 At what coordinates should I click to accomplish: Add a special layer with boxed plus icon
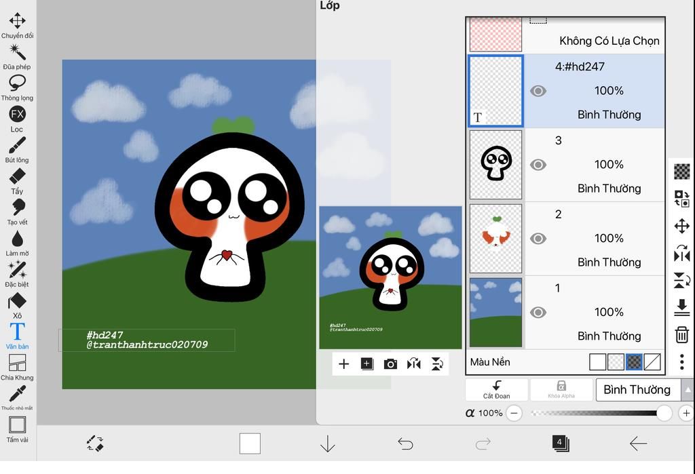pos(367,364)
